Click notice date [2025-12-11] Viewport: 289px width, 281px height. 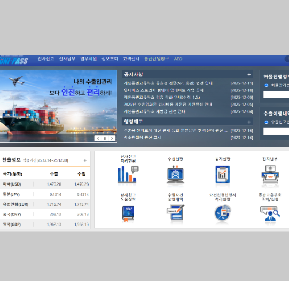pyautogui.click(x=241, y=83)
